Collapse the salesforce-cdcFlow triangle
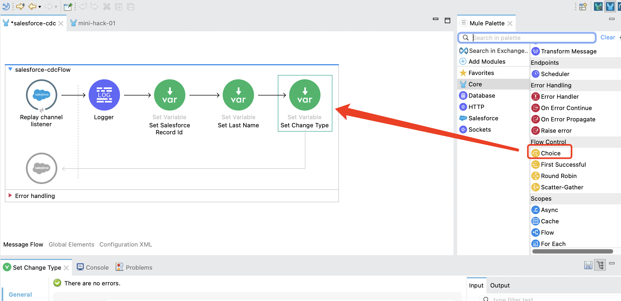This screenshot has width=621, height=301. coord(10,69)
